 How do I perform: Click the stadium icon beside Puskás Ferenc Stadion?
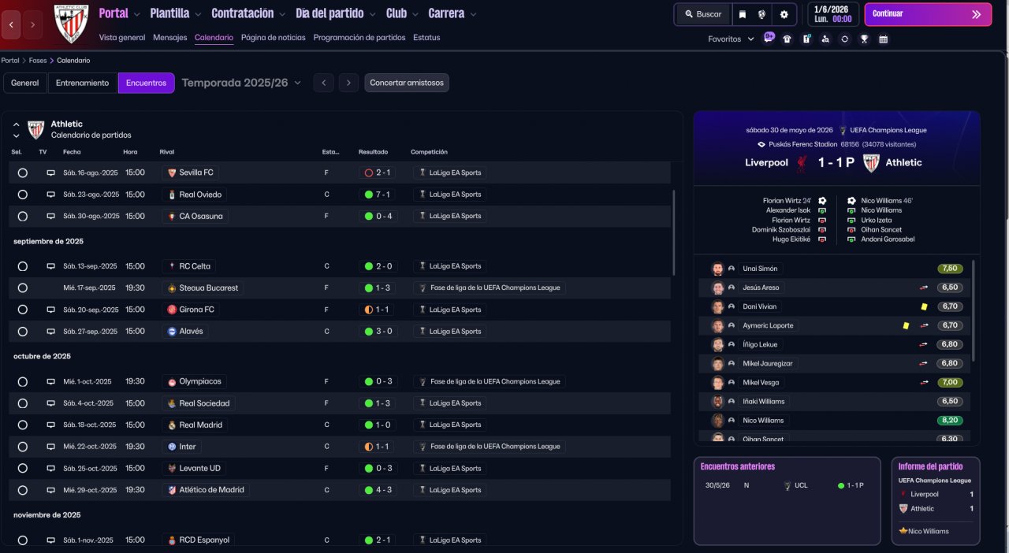761,144
